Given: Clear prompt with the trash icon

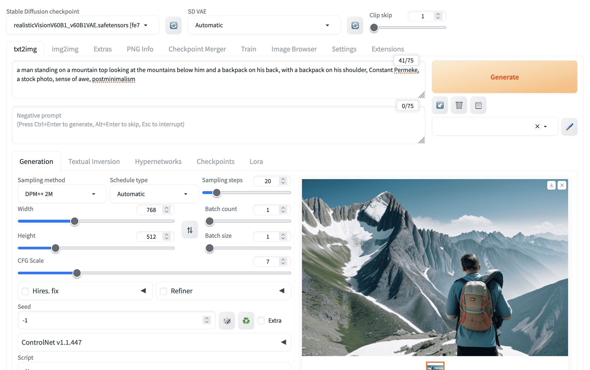Looking at the screenshot, I should (459, 105).
